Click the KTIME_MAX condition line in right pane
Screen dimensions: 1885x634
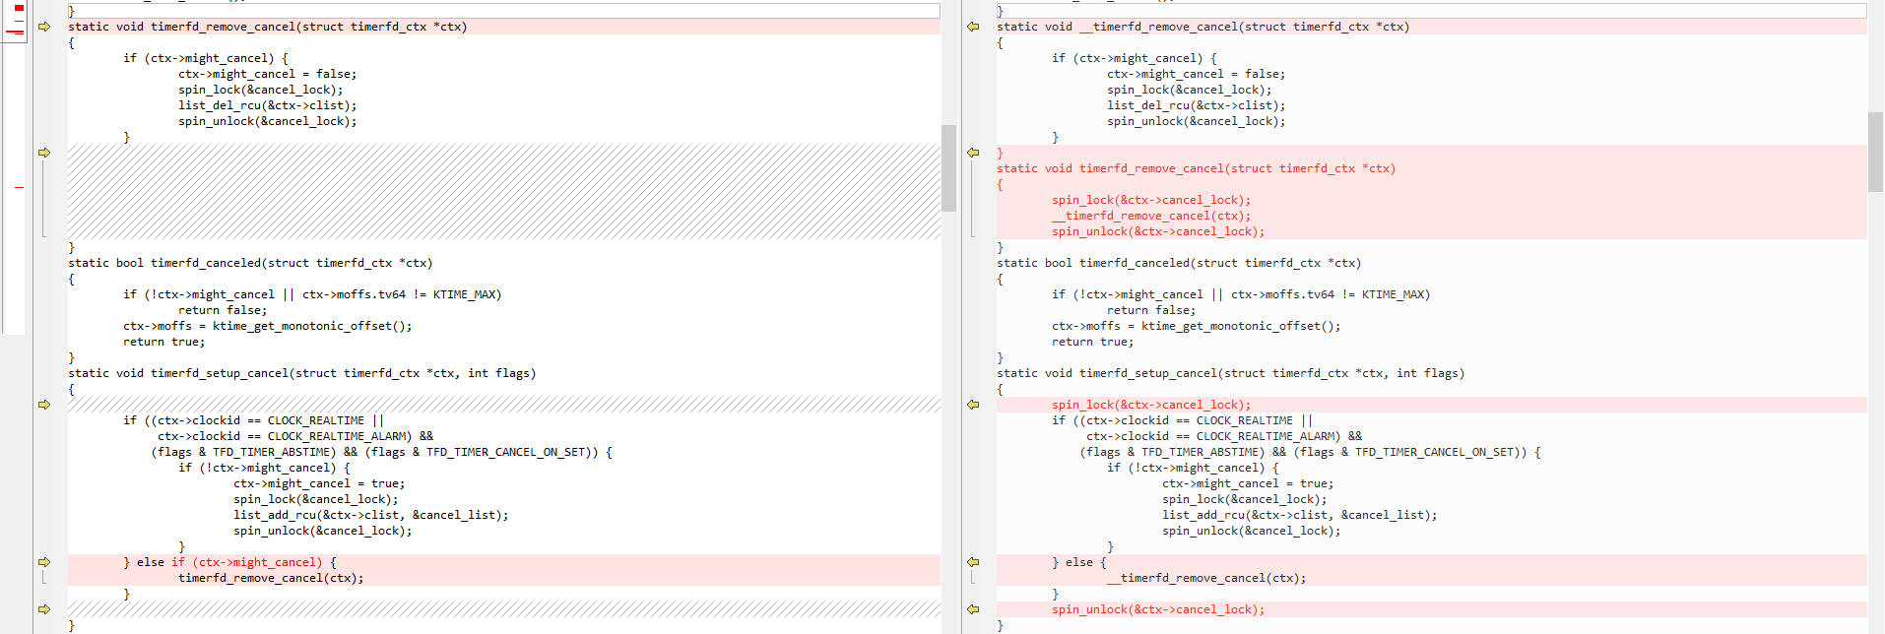pyautogui.click(x=1241, y=294)
